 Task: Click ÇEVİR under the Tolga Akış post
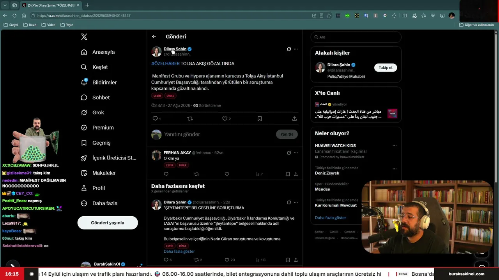pyautogui.click(x=157, y=96)
